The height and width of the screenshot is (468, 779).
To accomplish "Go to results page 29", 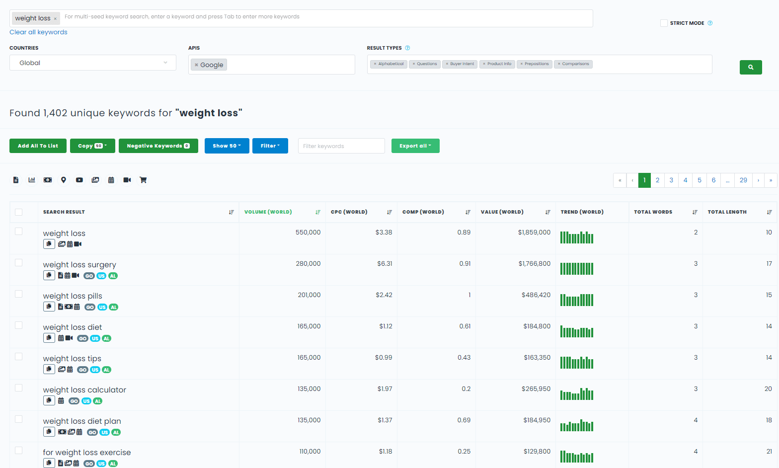I will [743, 180].
